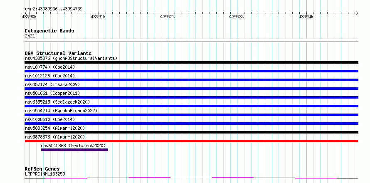
Task: Open the nsv581661 (Cooper2011) label
Action: 52,93
